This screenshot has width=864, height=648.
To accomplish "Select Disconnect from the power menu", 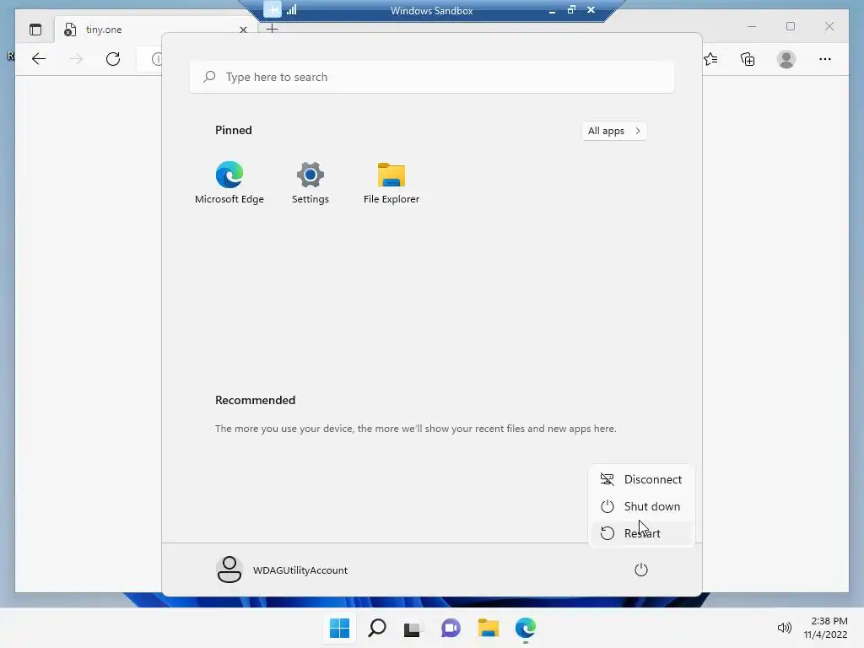I will pyautogui.click(x=641, y=479).
